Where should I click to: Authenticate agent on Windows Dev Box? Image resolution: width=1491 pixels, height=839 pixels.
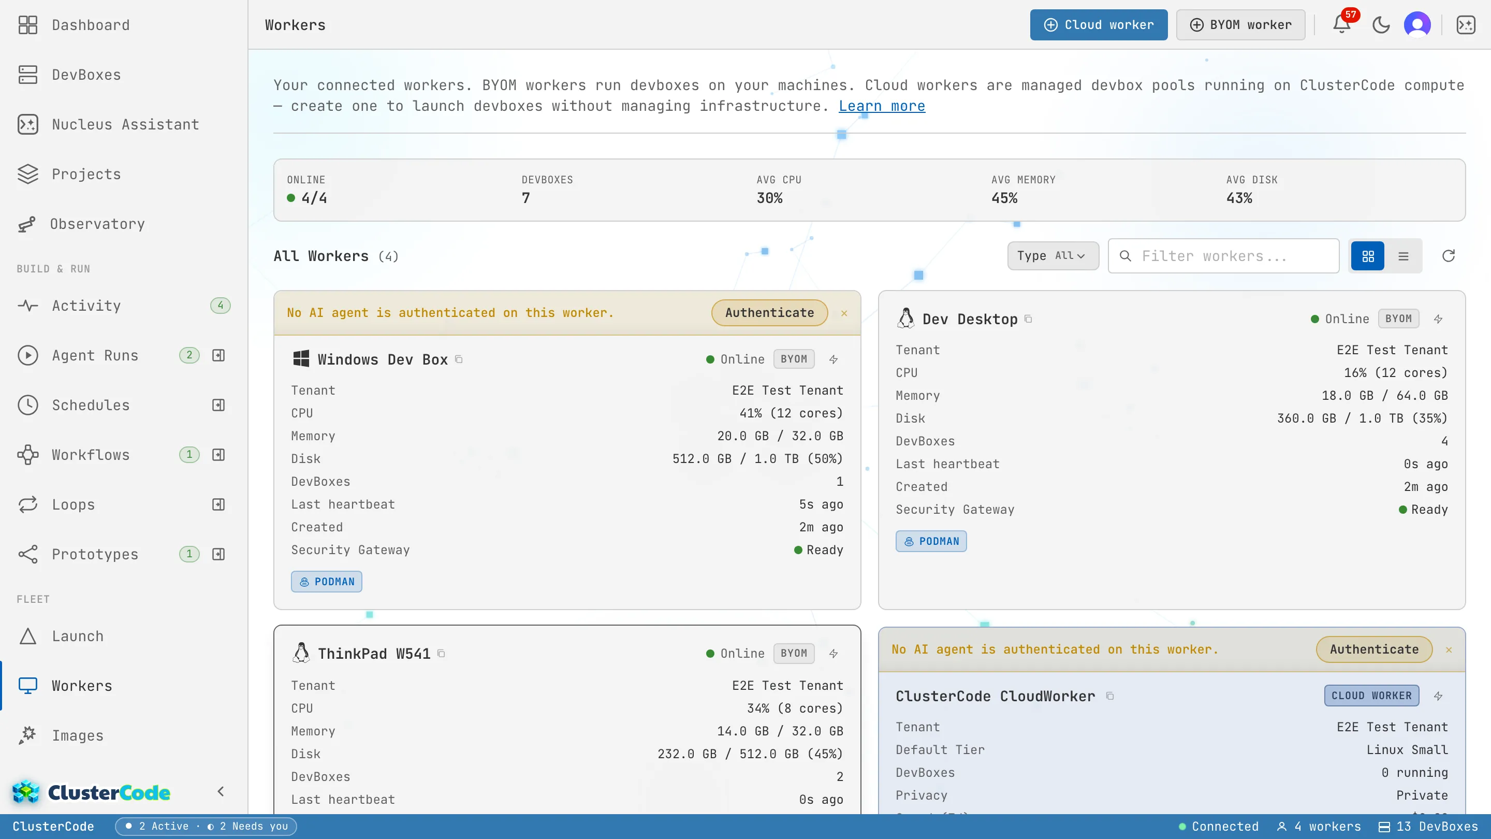769,313
